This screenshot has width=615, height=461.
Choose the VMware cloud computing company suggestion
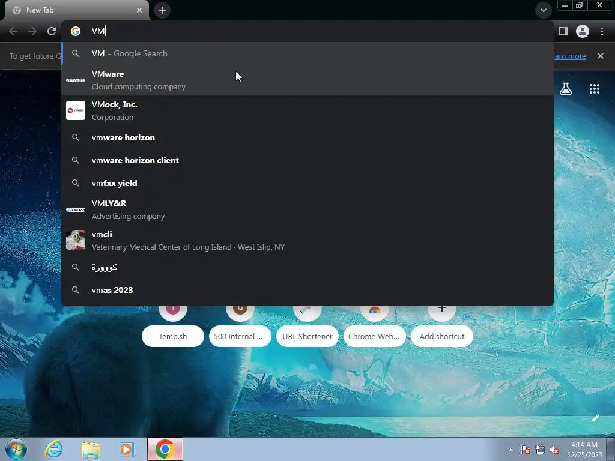pos(307,80)
